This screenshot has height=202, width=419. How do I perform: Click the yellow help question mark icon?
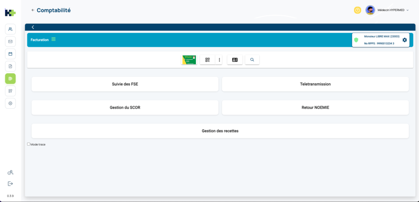click(357, 10)
